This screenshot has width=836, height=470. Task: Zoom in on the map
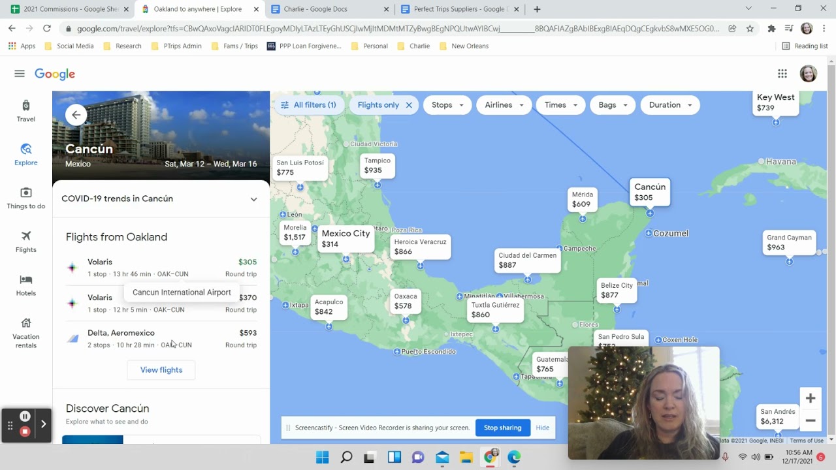point(811,398)
